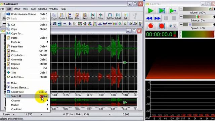Click the Copy toolbar icon
This screenshot has width=215, height=121.
[x=54, y=16]
